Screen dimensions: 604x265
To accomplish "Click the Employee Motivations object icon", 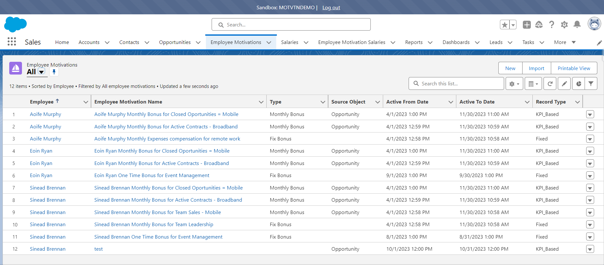I will coord(16,68).
